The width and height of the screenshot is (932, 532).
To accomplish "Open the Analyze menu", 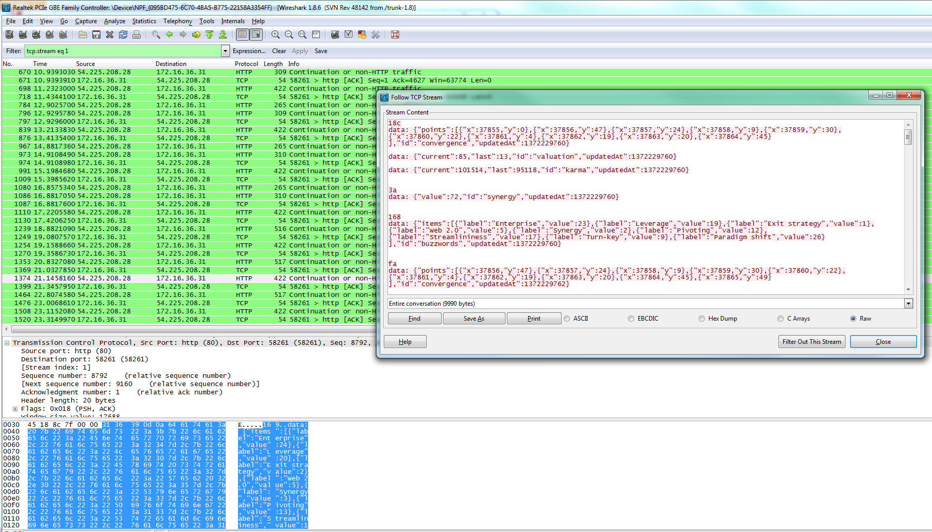I will [114, 21].
